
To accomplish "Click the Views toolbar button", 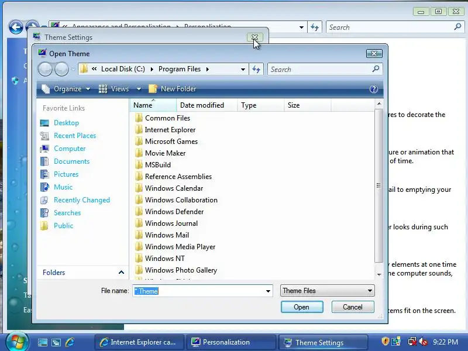I will pyautogui.click(x=113, y=89).
